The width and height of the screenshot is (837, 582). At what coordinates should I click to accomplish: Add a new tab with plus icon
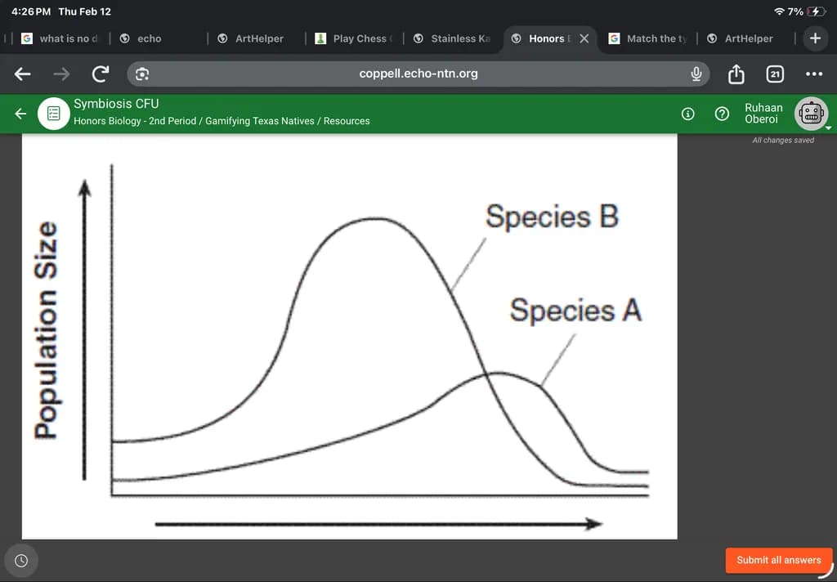[x=815, y=38]
